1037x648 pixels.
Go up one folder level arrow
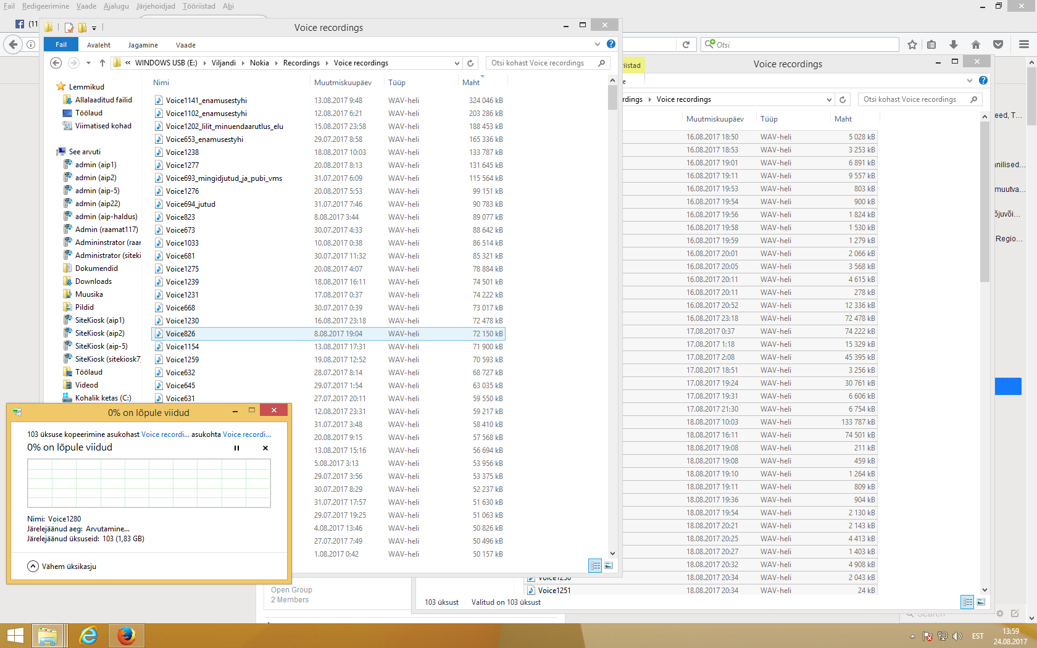102,63
